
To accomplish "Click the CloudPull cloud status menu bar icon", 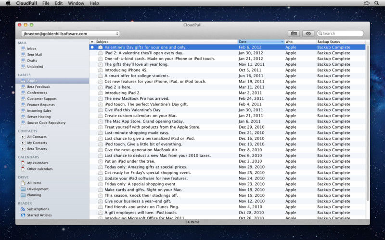I will [367, 3].
